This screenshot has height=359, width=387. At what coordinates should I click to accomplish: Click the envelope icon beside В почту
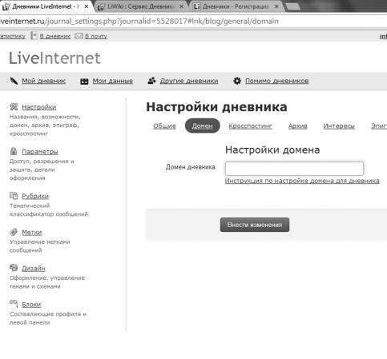pyautogui.click(x=79, y=36)
